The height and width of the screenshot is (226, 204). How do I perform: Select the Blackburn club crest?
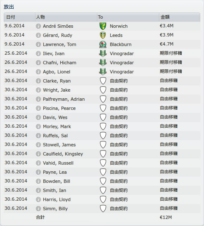point(103,44)
